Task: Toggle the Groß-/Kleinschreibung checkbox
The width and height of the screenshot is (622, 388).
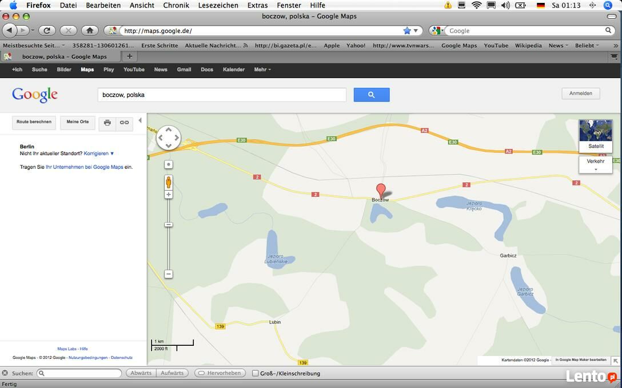Action: coord(256,373)
